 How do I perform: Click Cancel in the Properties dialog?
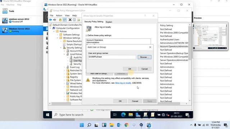tap(135, 101)
